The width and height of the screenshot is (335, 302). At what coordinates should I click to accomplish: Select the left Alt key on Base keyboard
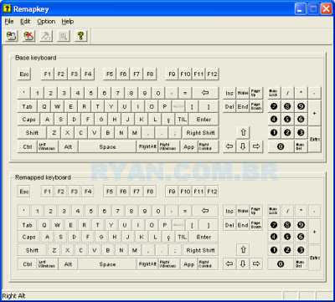pyautogui.click(x=68, y=147)
